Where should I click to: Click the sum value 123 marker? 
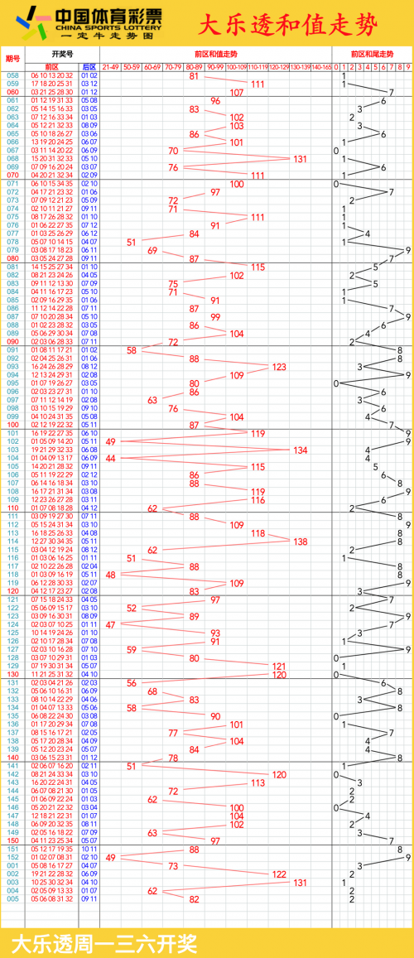point(279,367)
